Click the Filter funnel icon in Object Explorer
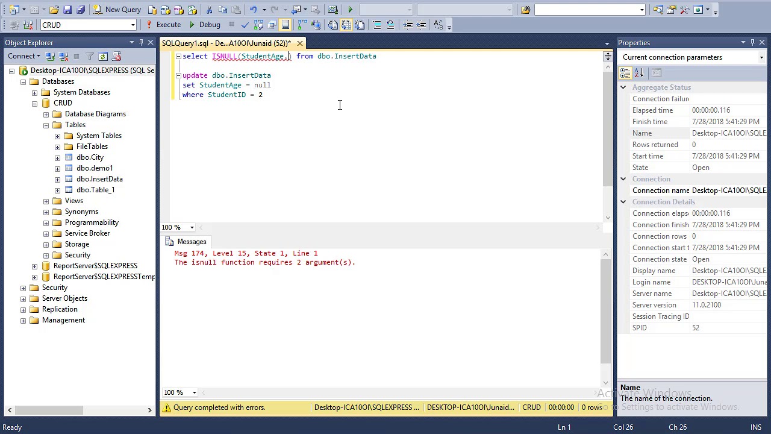 coord(90,56)
